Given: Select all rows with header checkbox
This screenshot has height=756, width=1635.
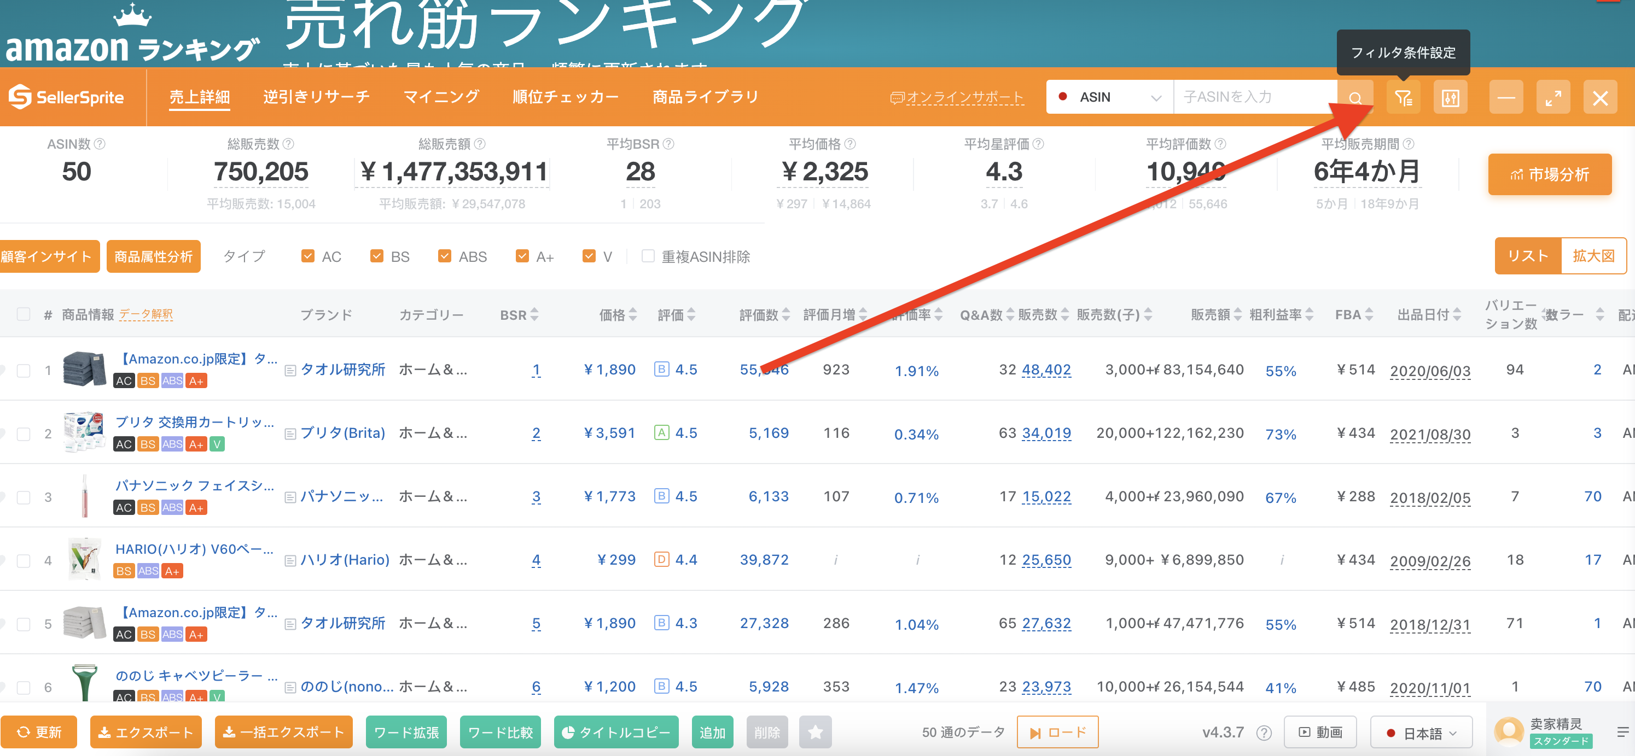Looking at the screenshot, I should (x=24, y=314).
